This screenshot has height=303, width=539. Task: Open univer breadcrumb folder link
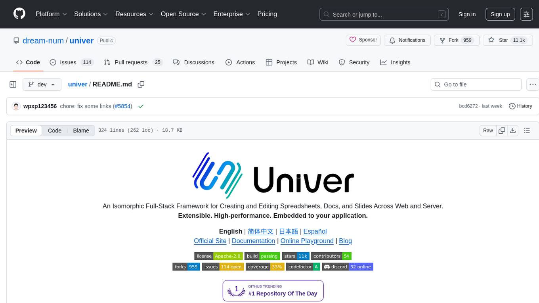[78, 84]
